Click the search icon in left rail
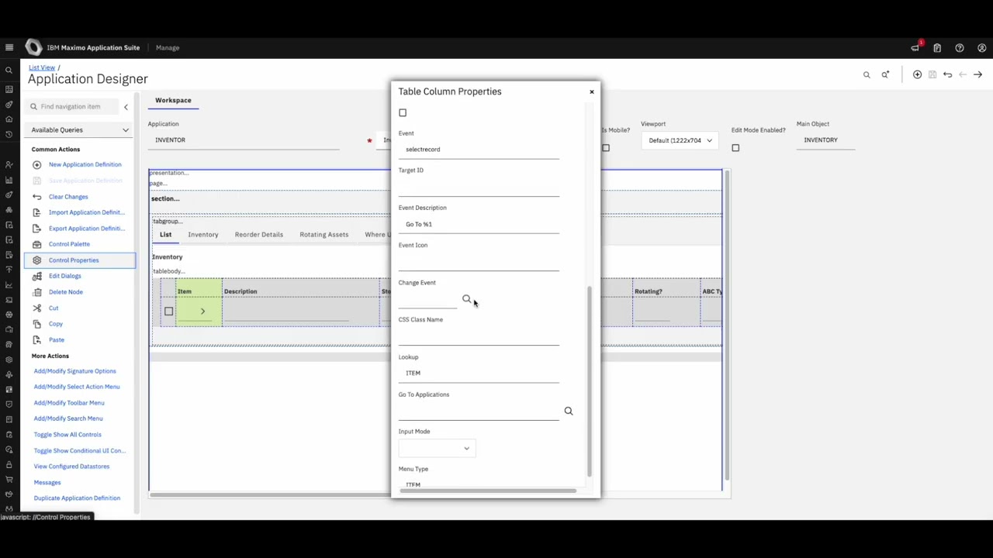Screen dimensions: 993x558 [9, 71]
